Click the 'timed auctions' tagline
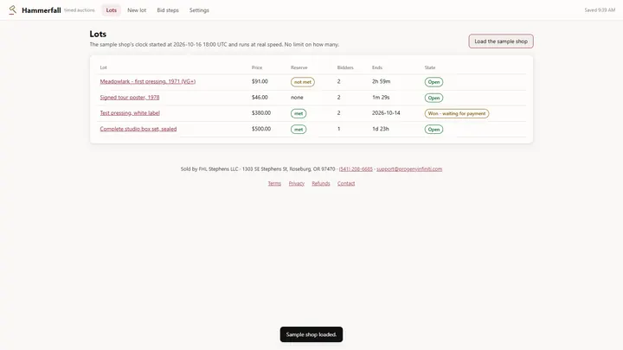Viewport: 623px width, 350px height. point(80,10)
